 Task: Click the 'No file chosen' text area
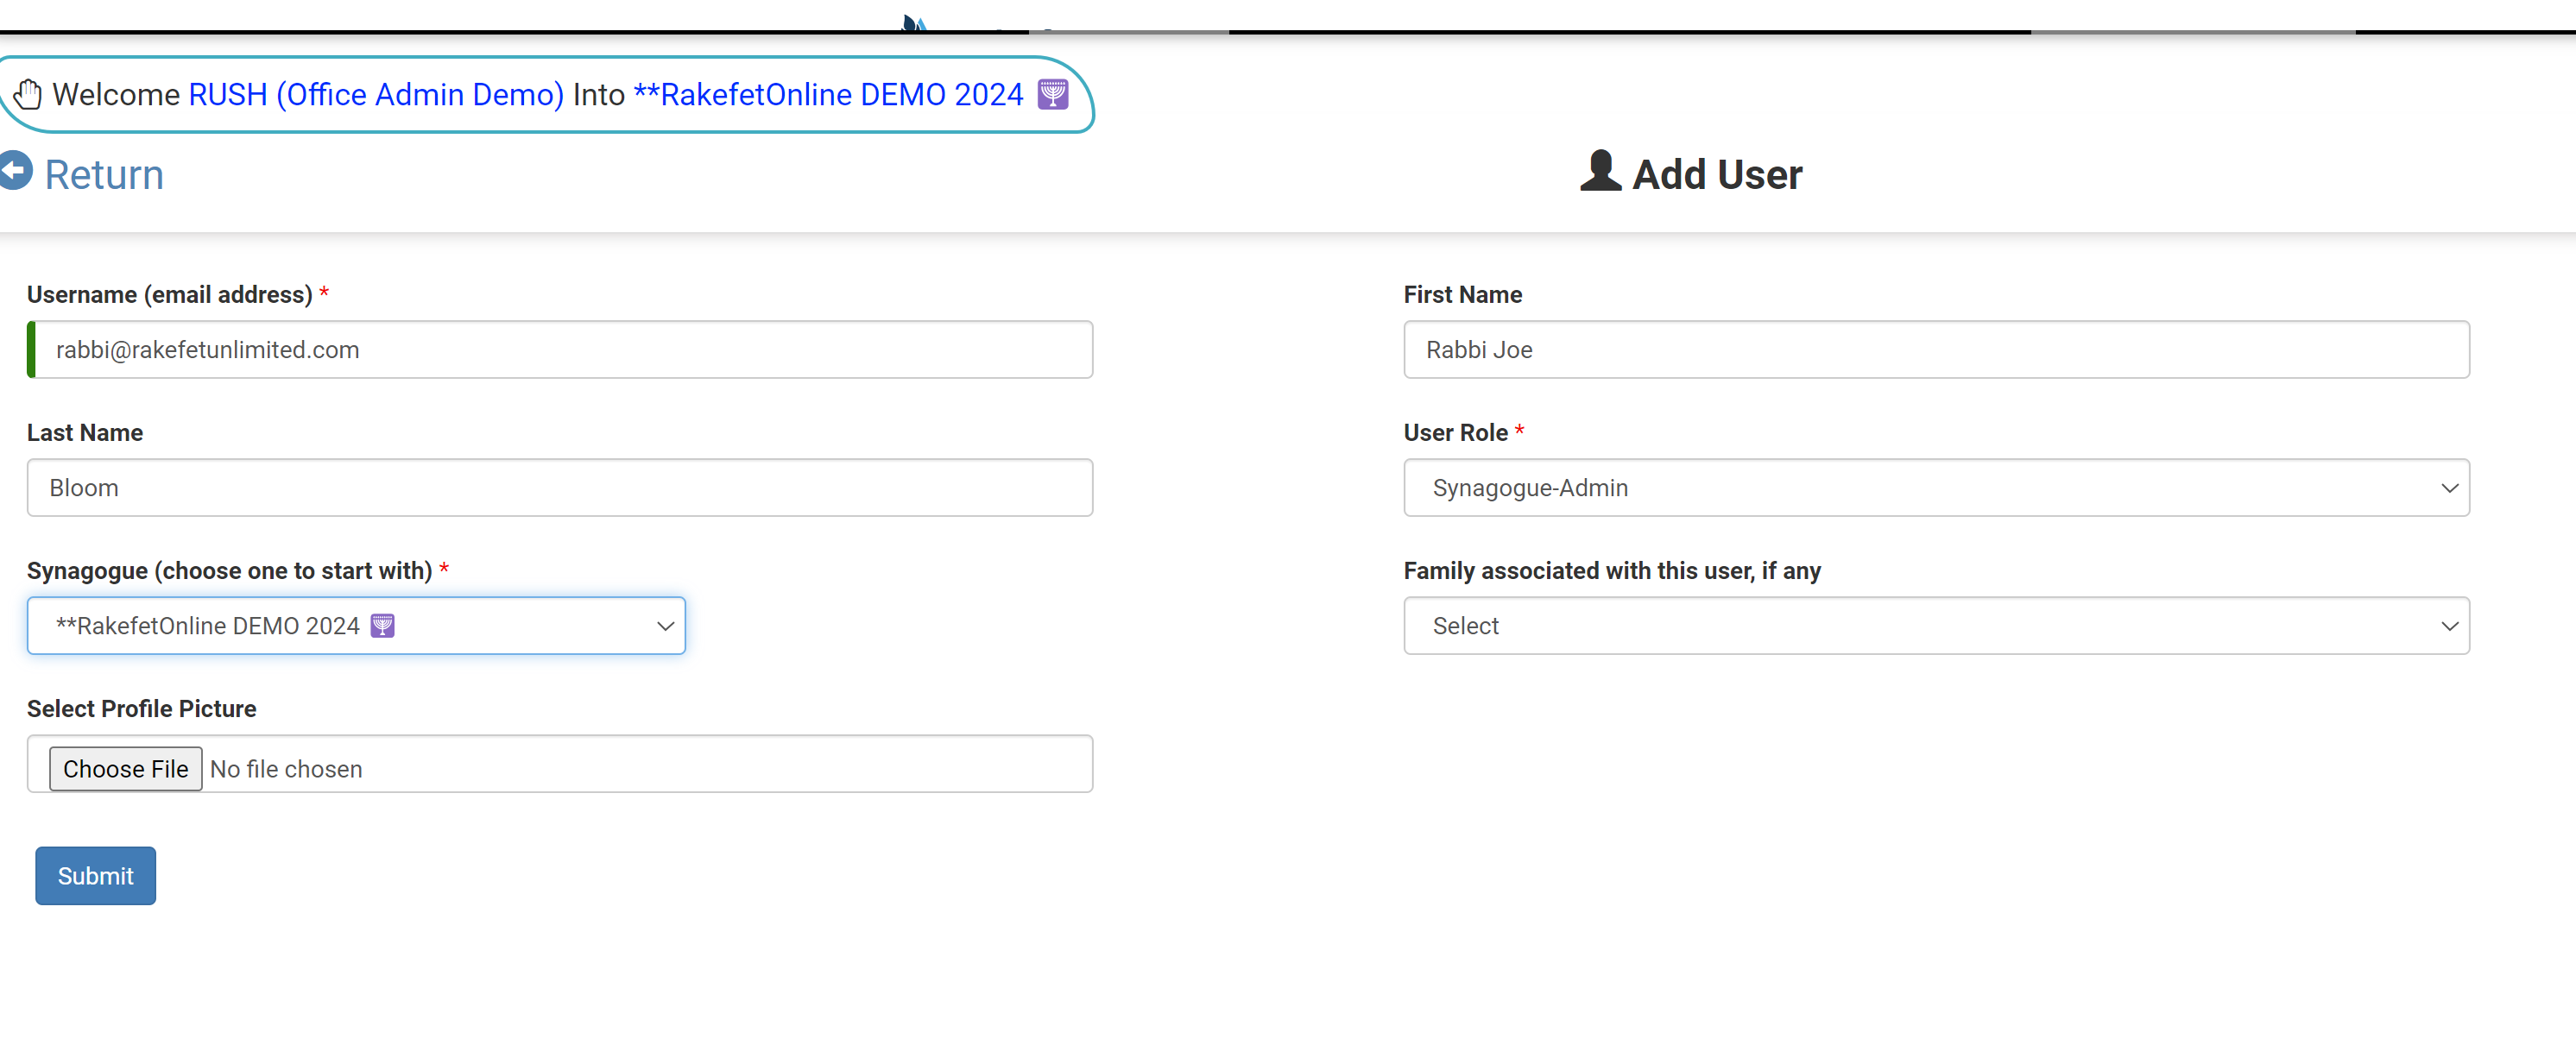pyautogui.click(x=286, y=769)
